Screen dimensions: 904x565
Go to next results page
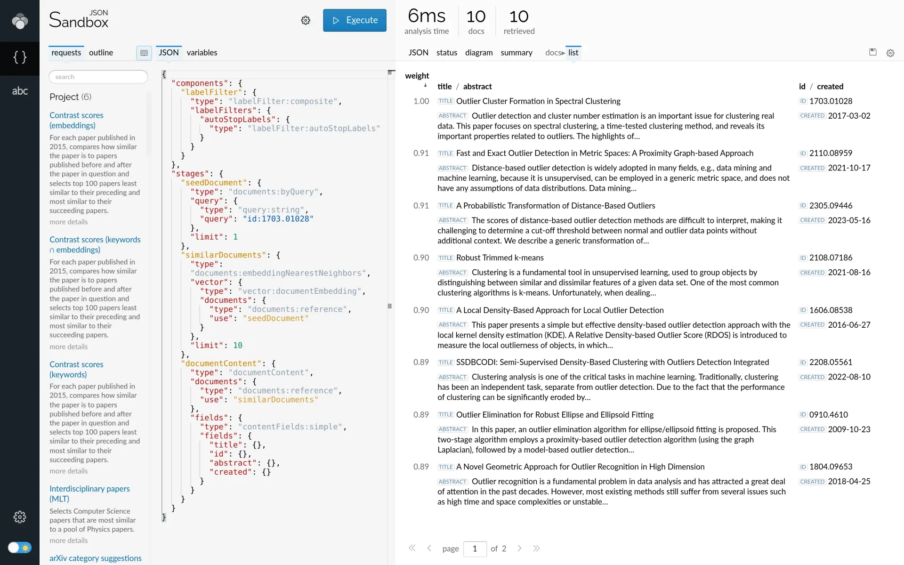point(519,548)
